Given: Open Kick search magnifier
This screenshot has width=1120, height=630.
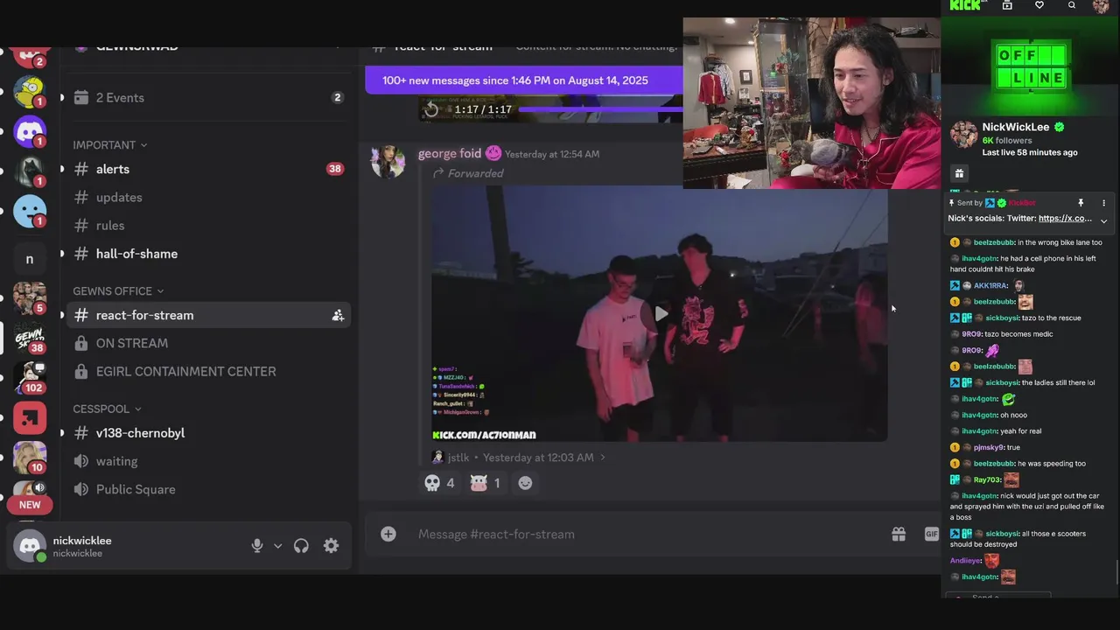Looking at the screenshot, I should (x=1072, y=5).
